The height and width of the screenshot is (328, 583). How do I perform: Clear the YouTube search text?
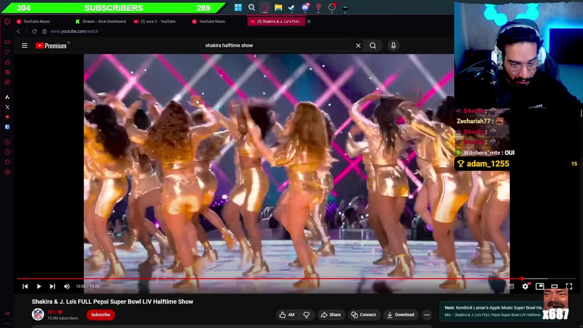point(358,46)
